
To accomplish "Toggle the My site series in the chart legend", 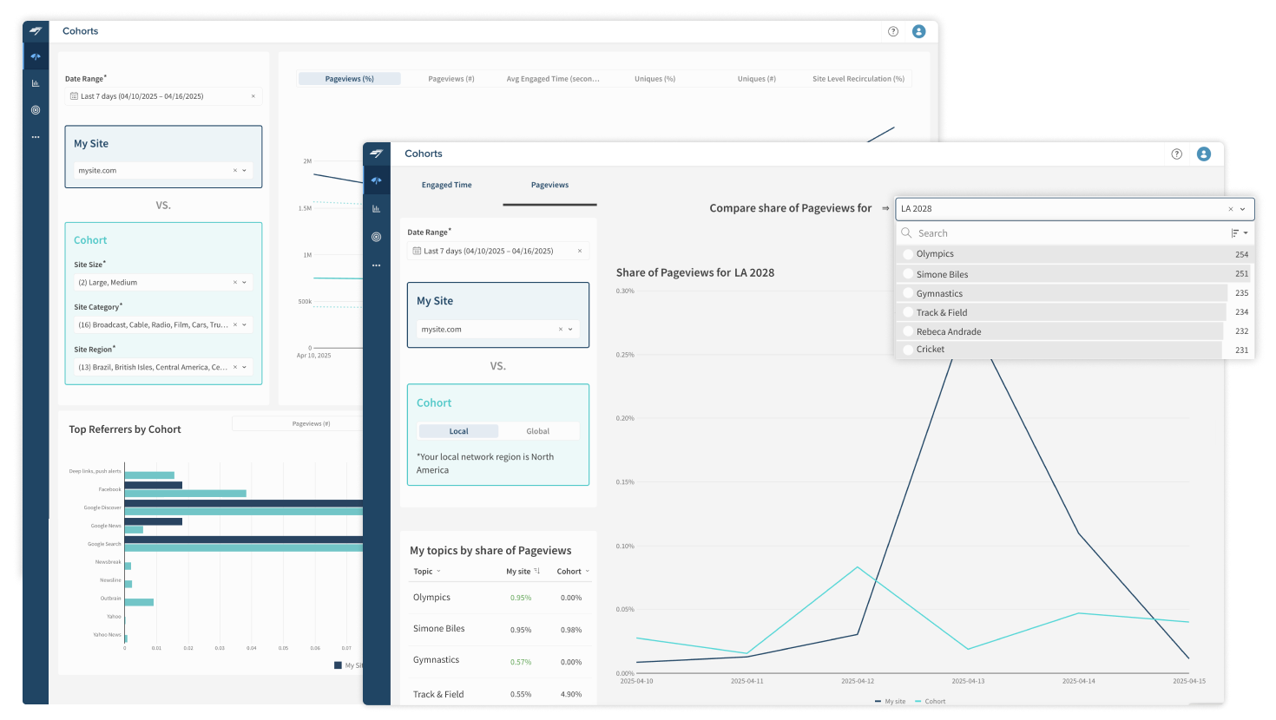I will (x=890, y=702).
